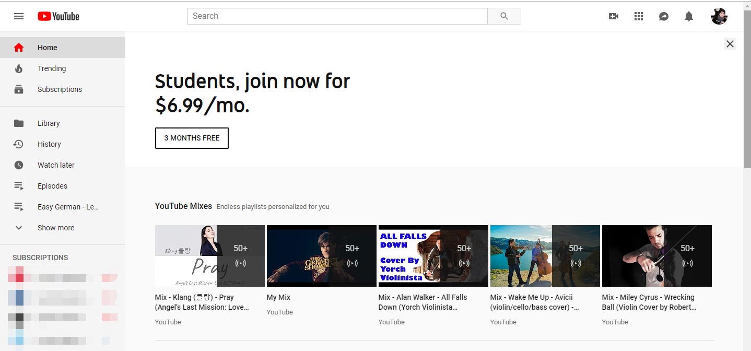The image size is (751, 351).
Task: Click the search magnifier button
Action: click(504, 16)
